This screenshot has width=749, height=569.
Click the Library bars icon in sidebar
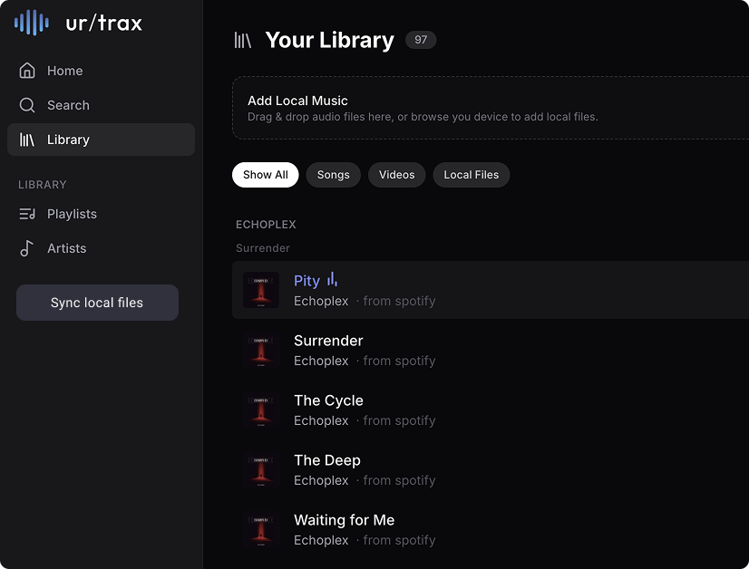[x=28, y=140]
